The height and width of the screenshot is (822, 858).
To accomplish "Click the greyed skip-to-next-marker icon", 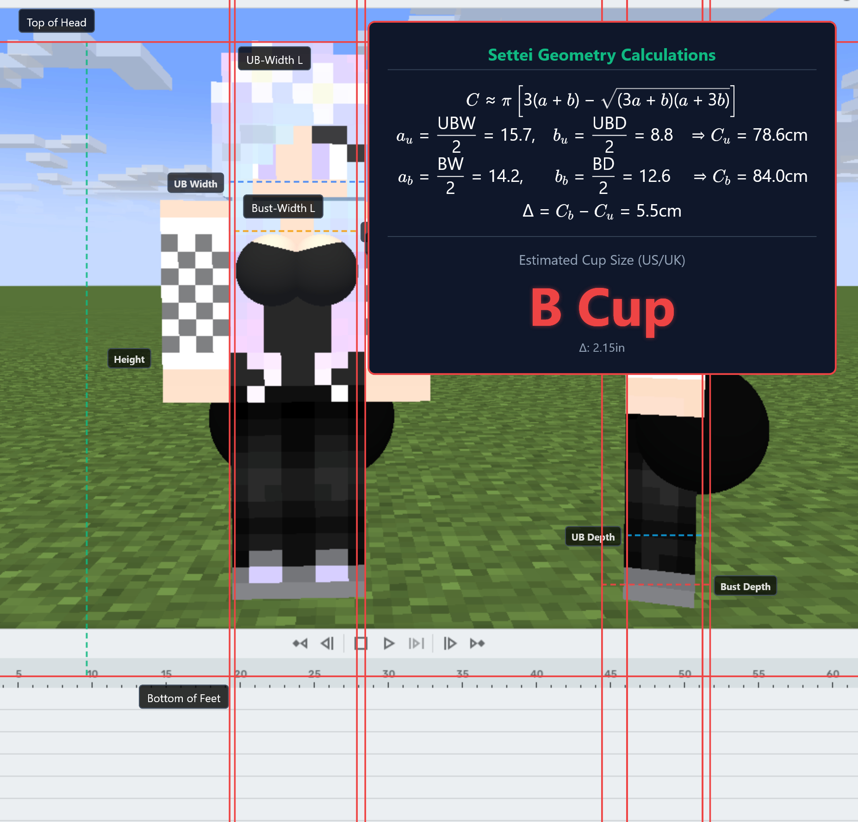I will click(x=416, y=643).
